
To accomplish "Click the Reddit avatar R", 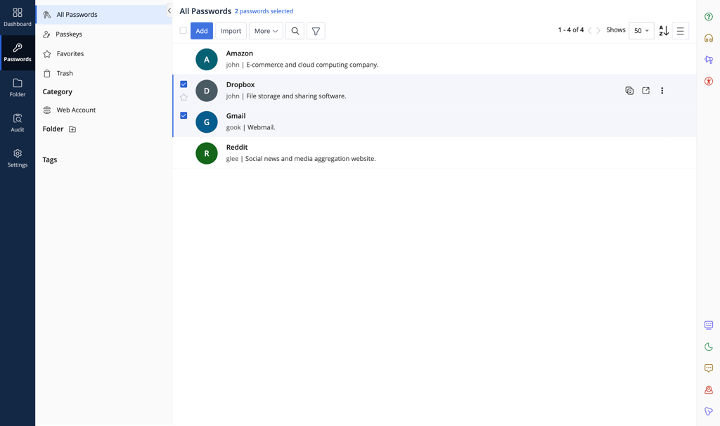I will [x=207, y=153].
